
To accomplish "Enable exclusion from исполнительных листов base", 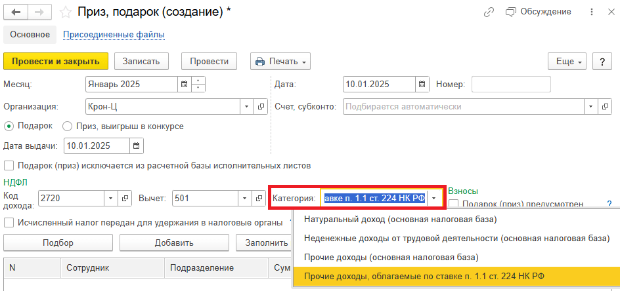I will pyautogui.click(x=9, y=165).
